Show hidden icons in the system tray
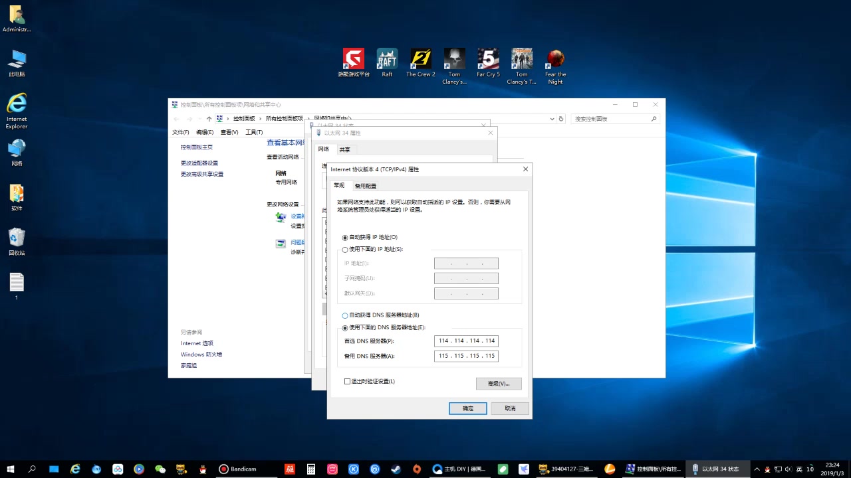Viewport: 851px width, 478px height. (758, 469)
